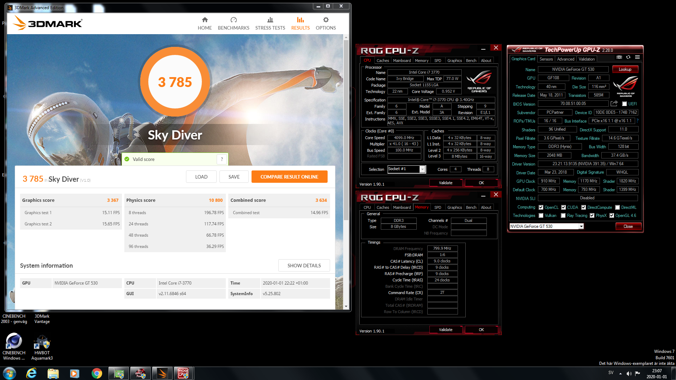Click Close button in GPU-Z
Viewport: 676px width, 380px height.
tap(628, 226)
